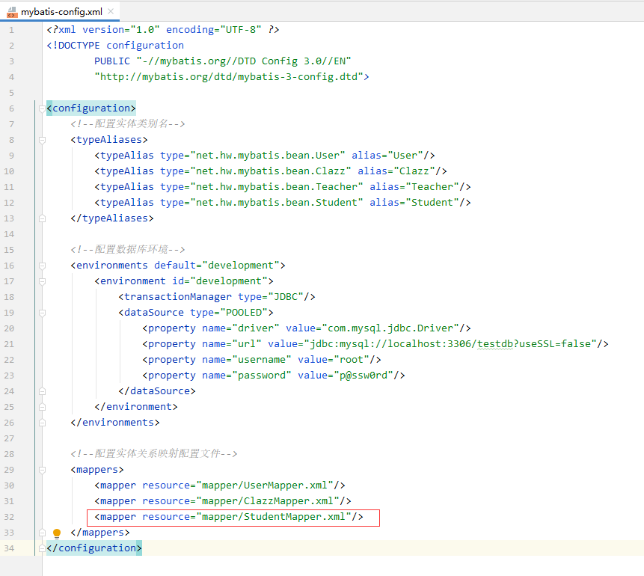Click the comment 配置实体关系映射配置文件

(x=153, y=453)
